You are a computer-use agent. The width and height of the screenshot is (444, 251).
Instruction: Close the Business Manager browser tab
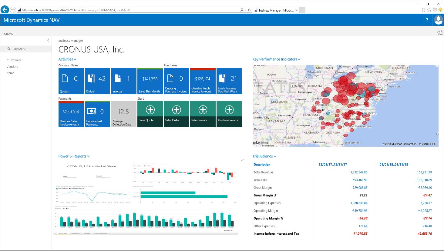coord(297,10)
